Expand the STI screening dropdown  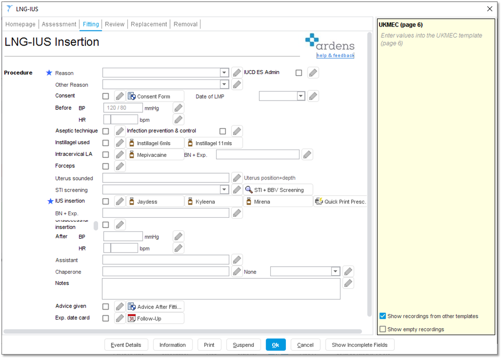[x=224, y=189]
